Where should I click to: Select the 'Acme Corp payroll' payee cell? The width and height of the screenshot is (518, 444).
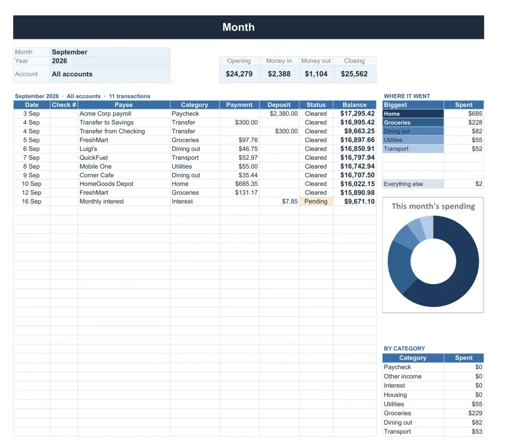124,114
